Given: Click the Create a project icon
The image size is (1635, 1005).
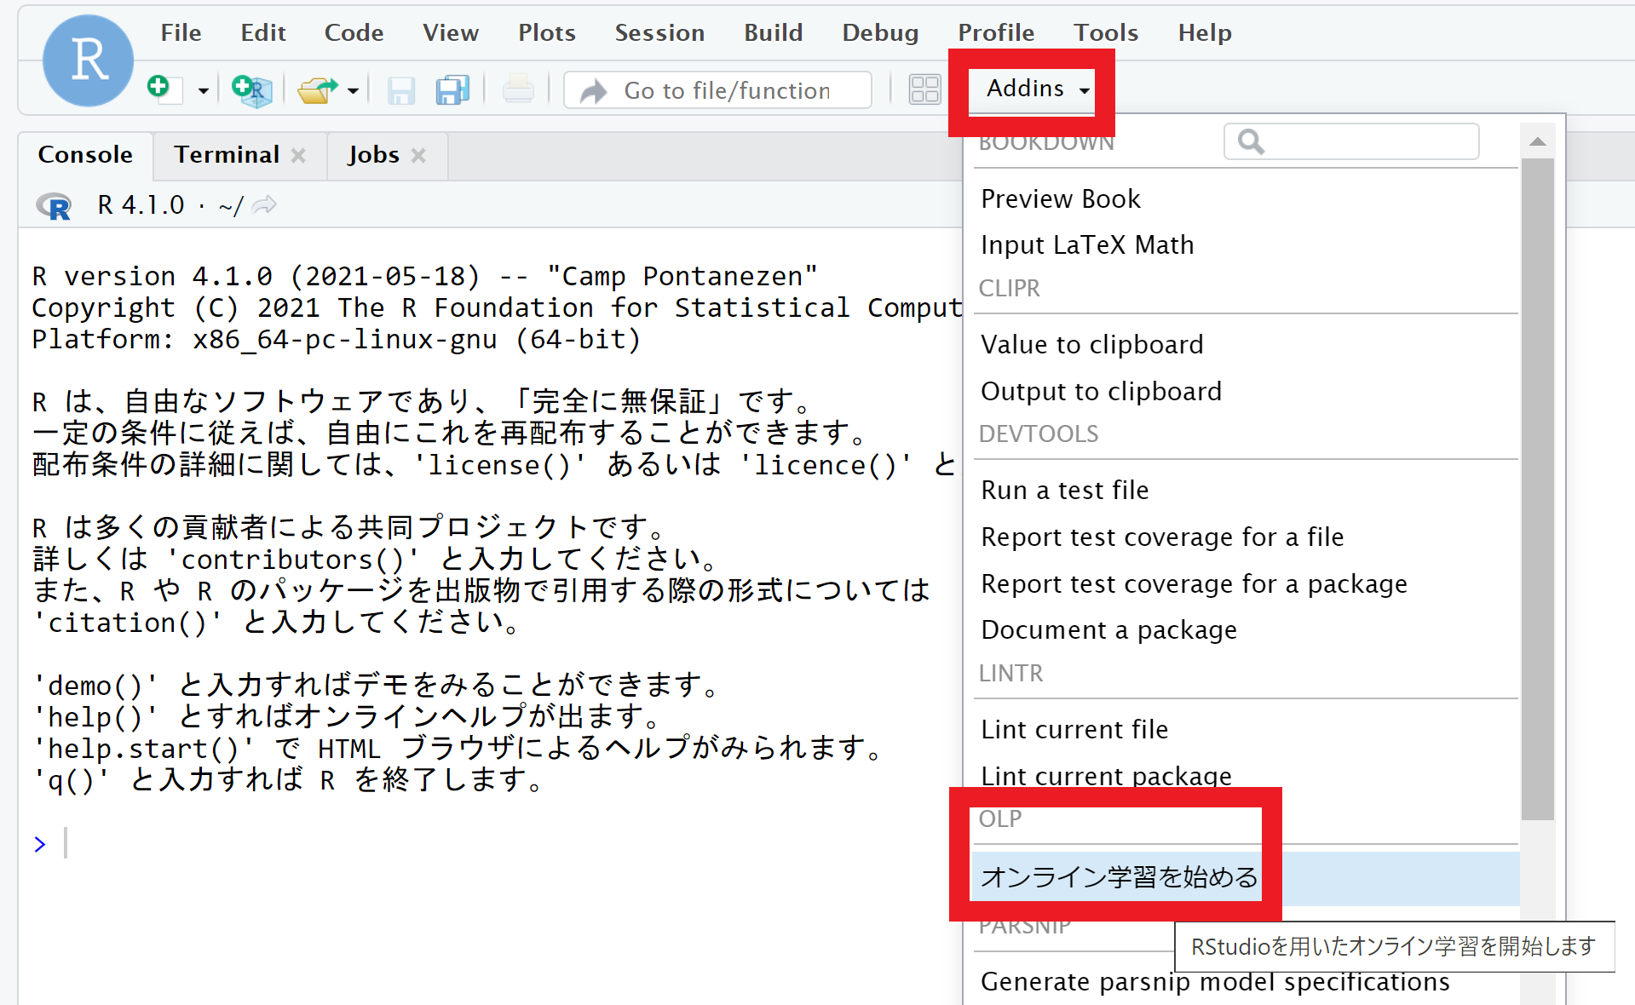Looking at the screenshot, I should point(252,89).
